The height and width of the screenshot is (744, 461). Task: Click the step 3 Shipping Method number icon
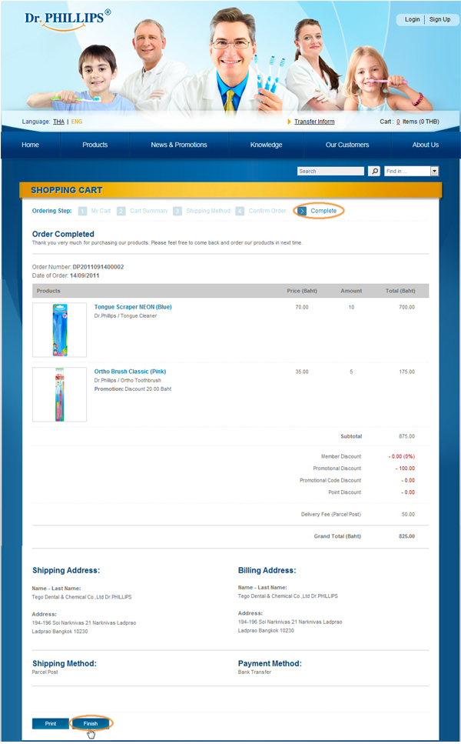[x=177, y=211]
